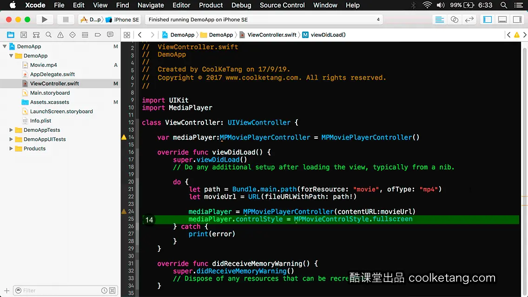The width and height of the screenshot is (528, 297).
Task: Add a new file with plus button
Action: point(7,291)
